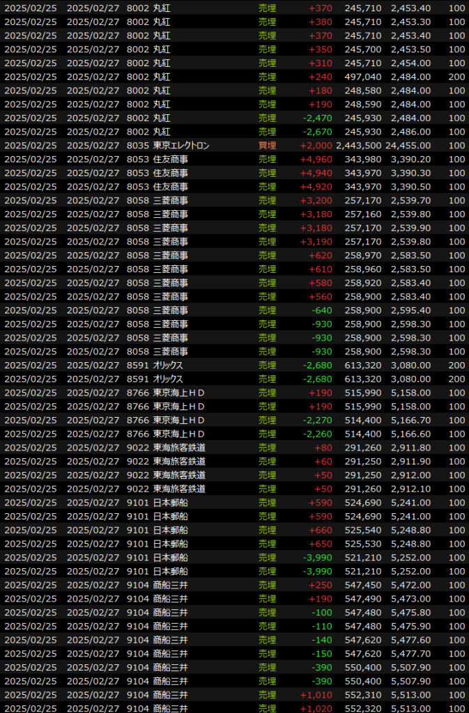Select the 2,443,500 amount cell
Viewport: 469px width, 713px height.
358,146
